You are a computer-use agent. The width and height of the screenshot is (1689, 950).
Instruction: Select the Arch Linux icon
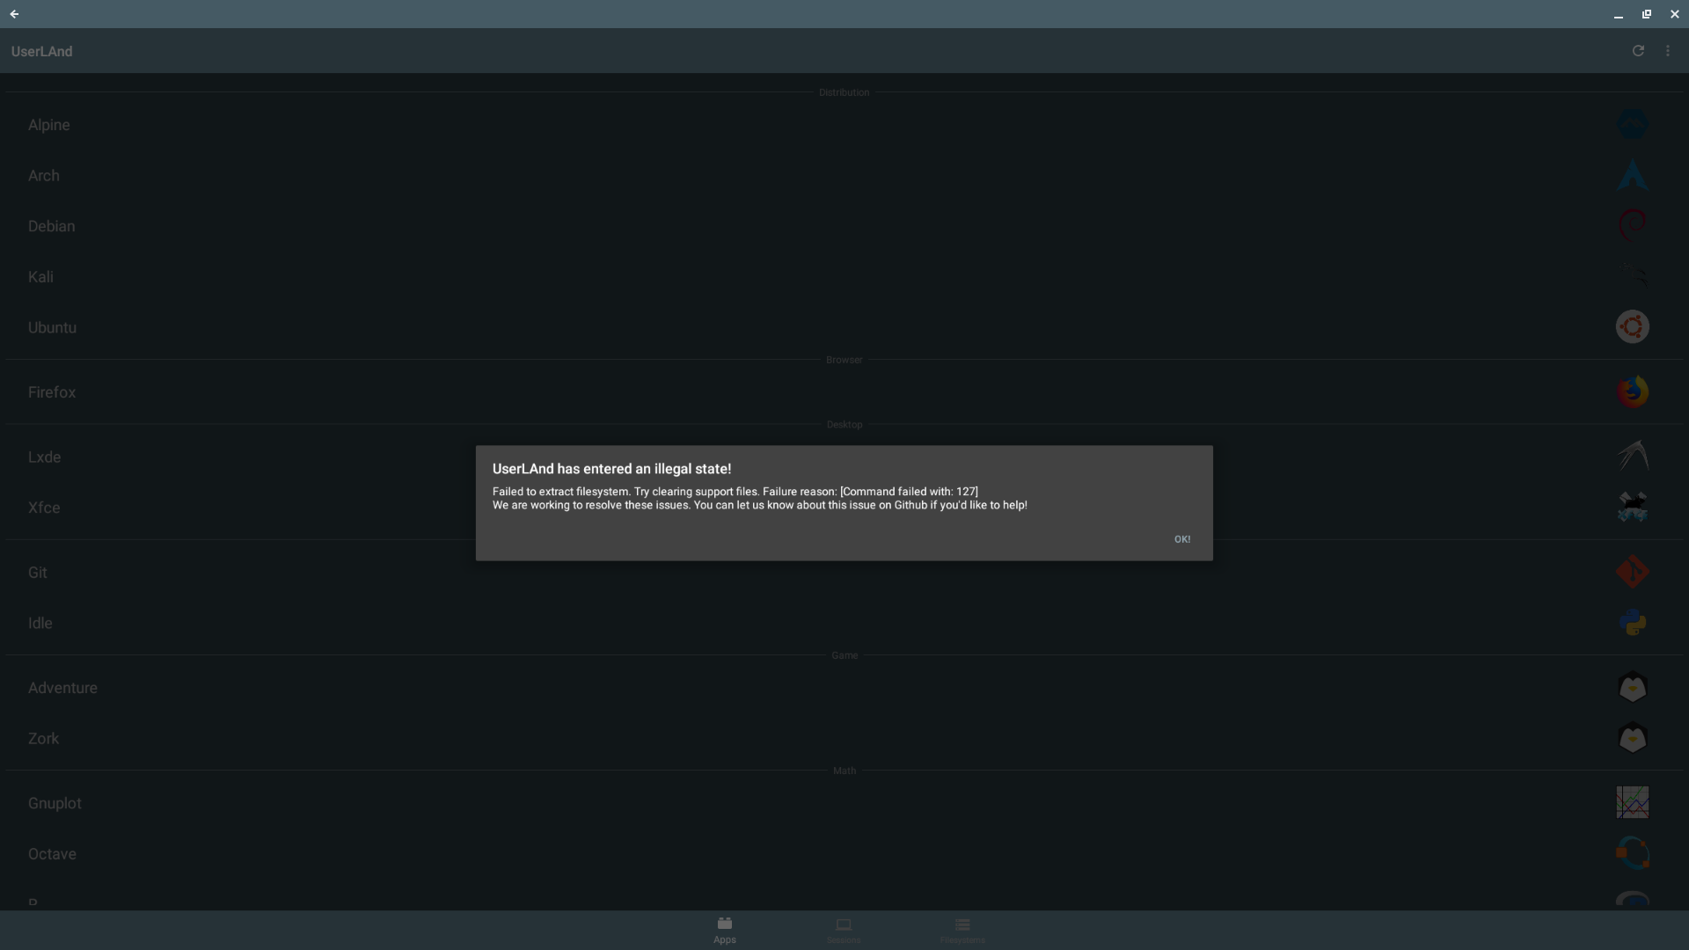(1633, 174)
